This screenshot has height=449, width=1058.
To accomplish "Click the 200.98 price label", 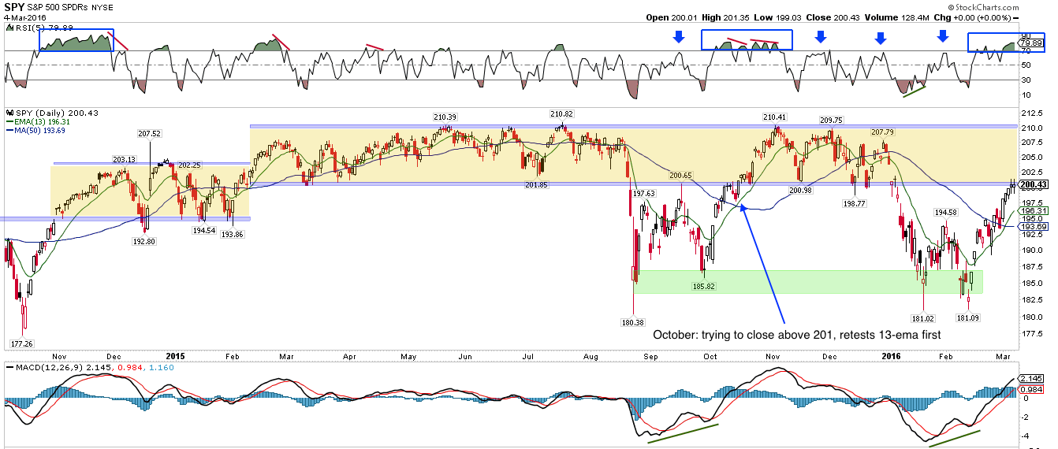I will point(799,191).
